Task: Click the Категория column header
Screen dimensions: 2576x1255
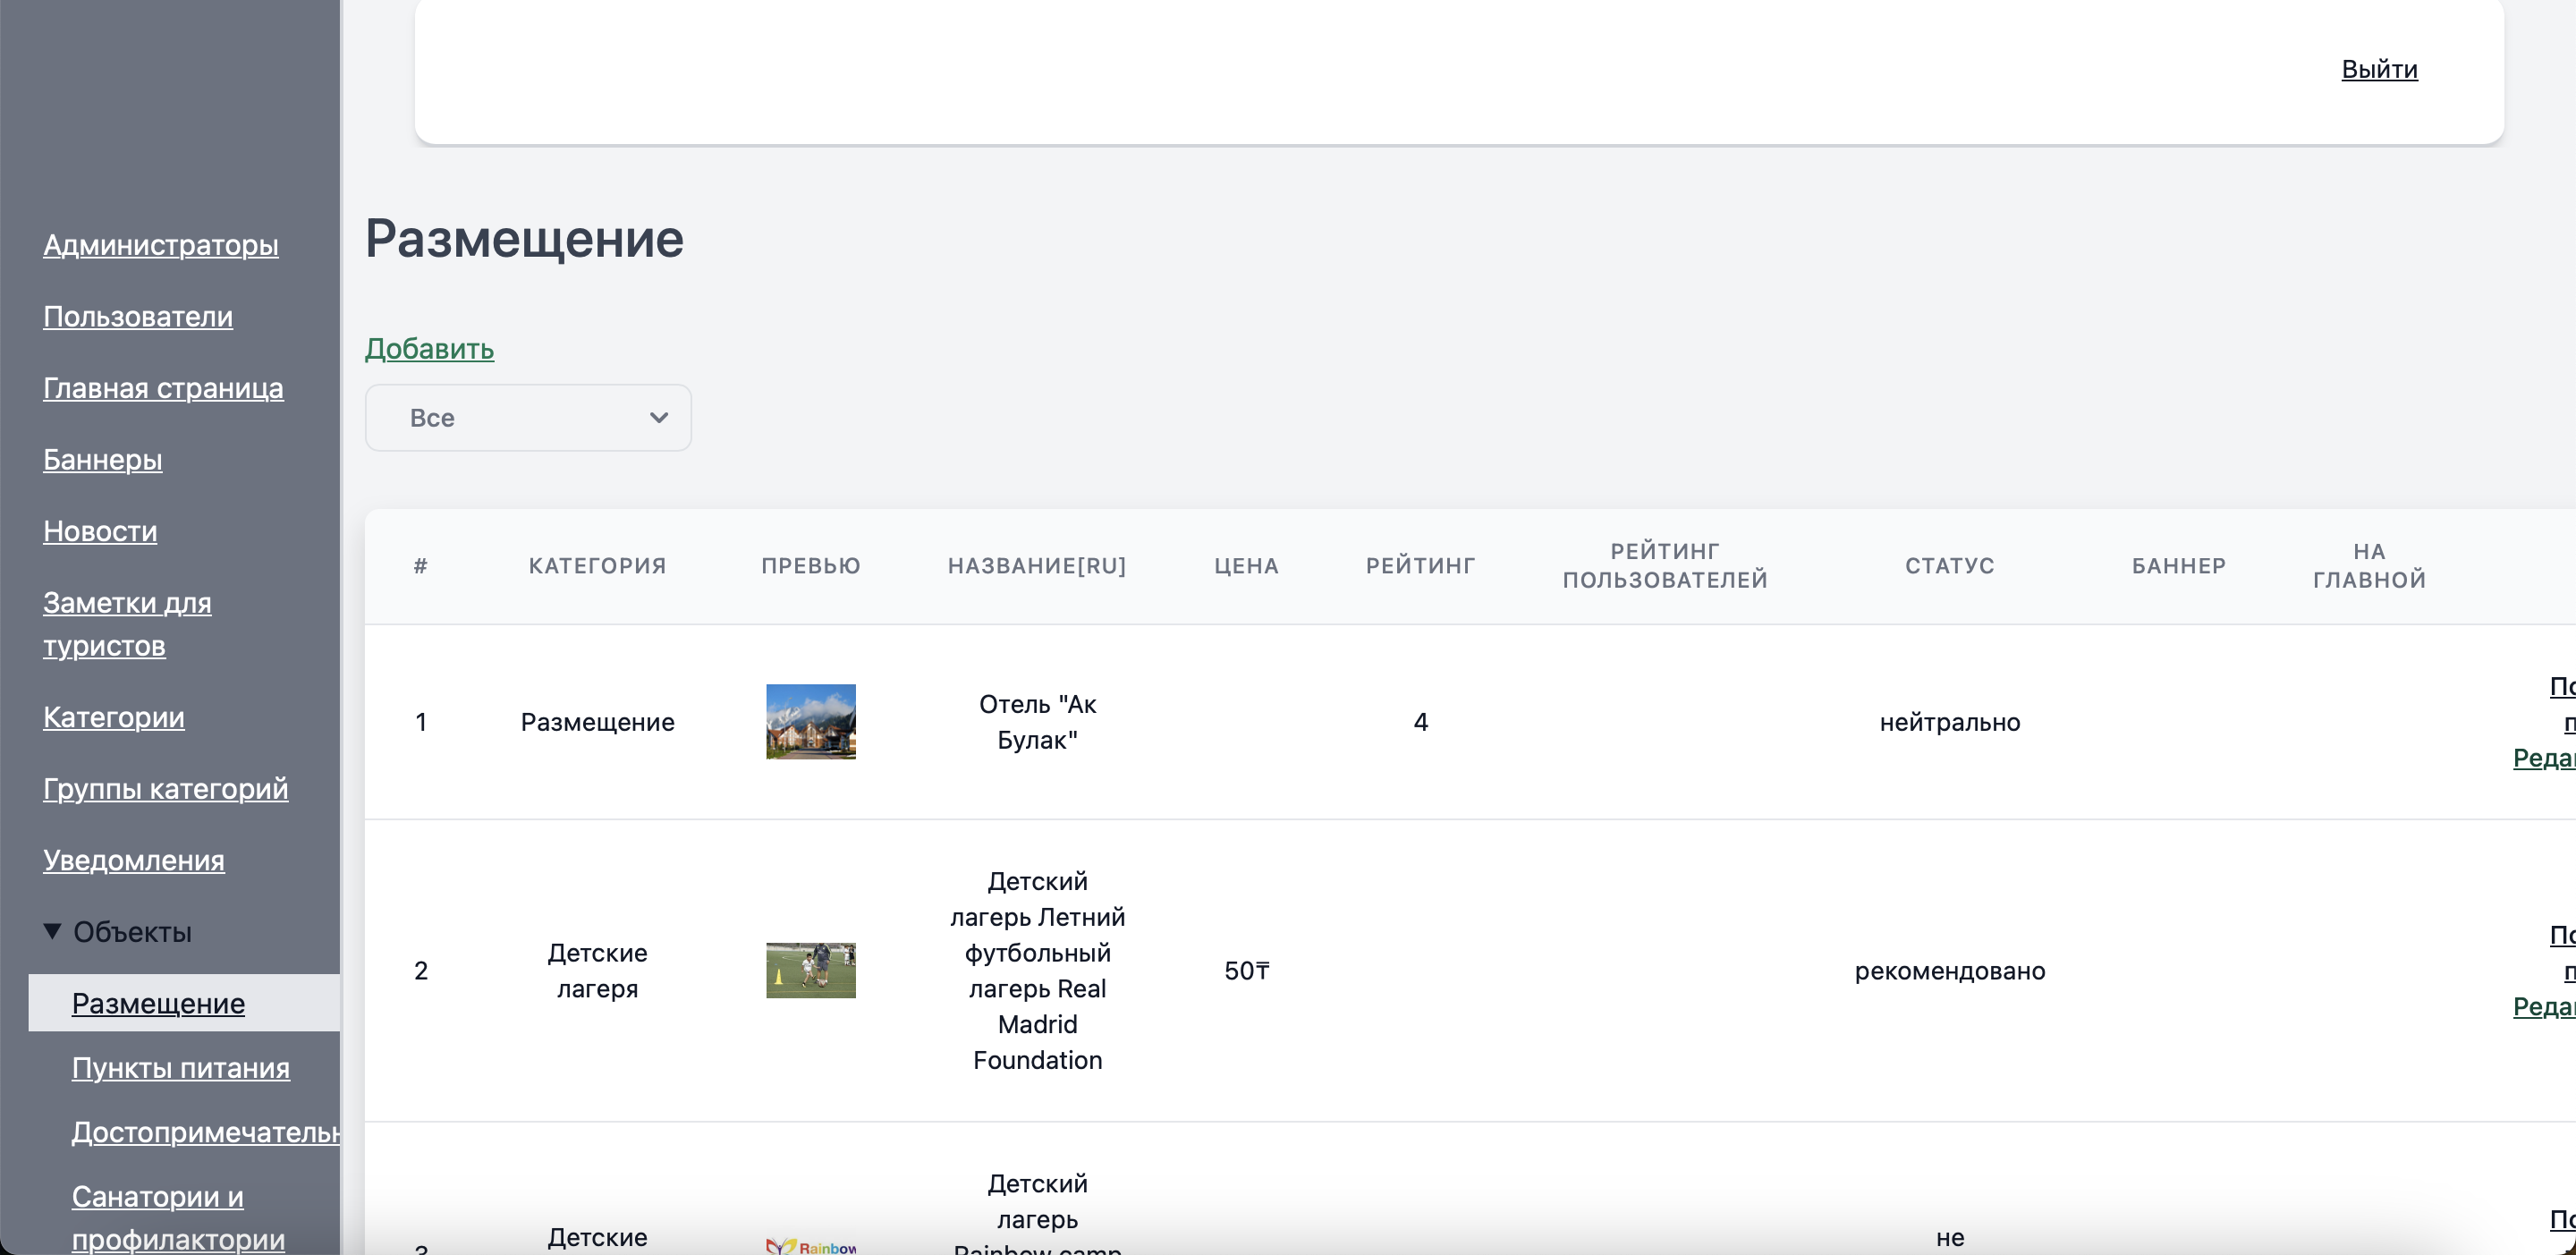Action: [x=597, y=566]
